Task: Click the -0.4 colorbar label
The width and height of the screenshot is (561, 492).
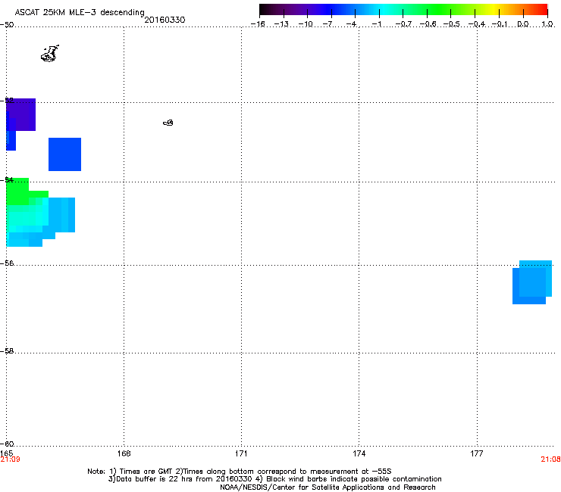Action: [x=477, y=24]
